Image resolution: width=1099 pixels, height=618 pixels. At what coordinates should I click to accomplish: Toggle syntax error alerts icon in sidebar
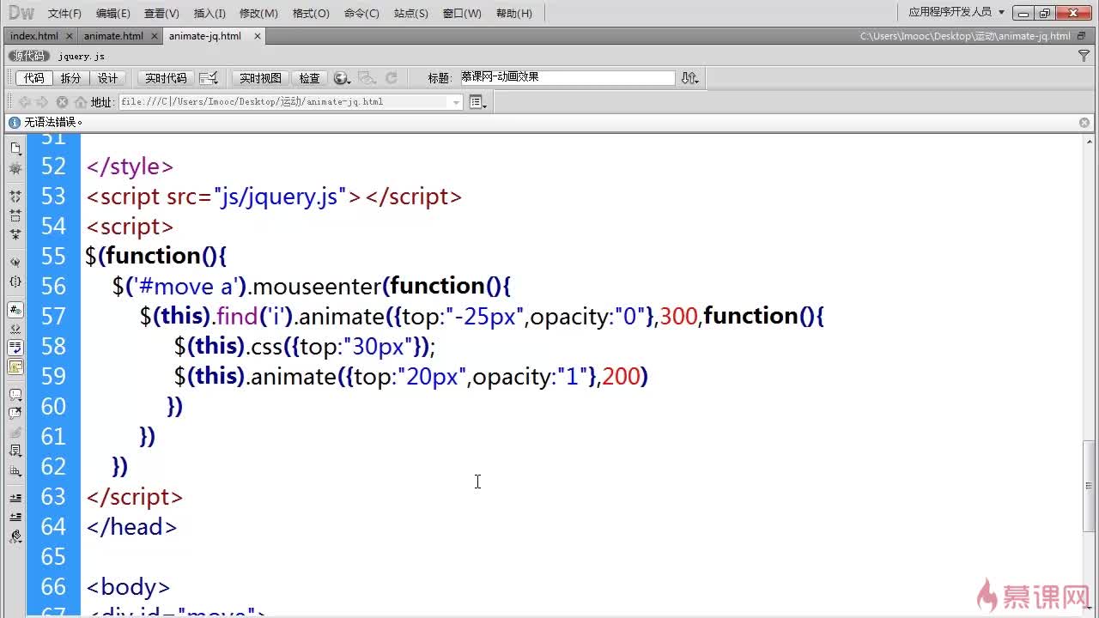(x=15, y=367)
